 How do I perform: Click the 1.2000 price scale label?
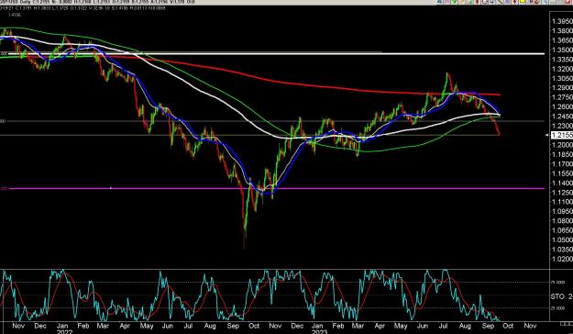coord(562,145)
